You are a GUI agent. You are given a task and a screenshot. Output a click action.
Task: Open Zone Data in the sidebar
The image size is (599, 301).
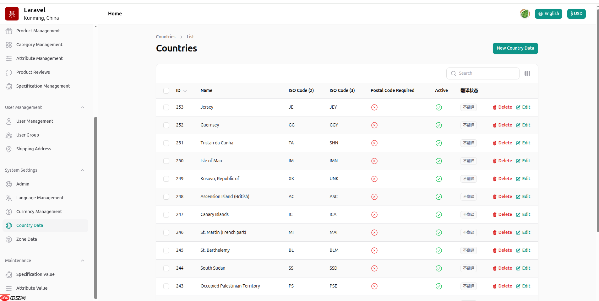coord(27,239)
